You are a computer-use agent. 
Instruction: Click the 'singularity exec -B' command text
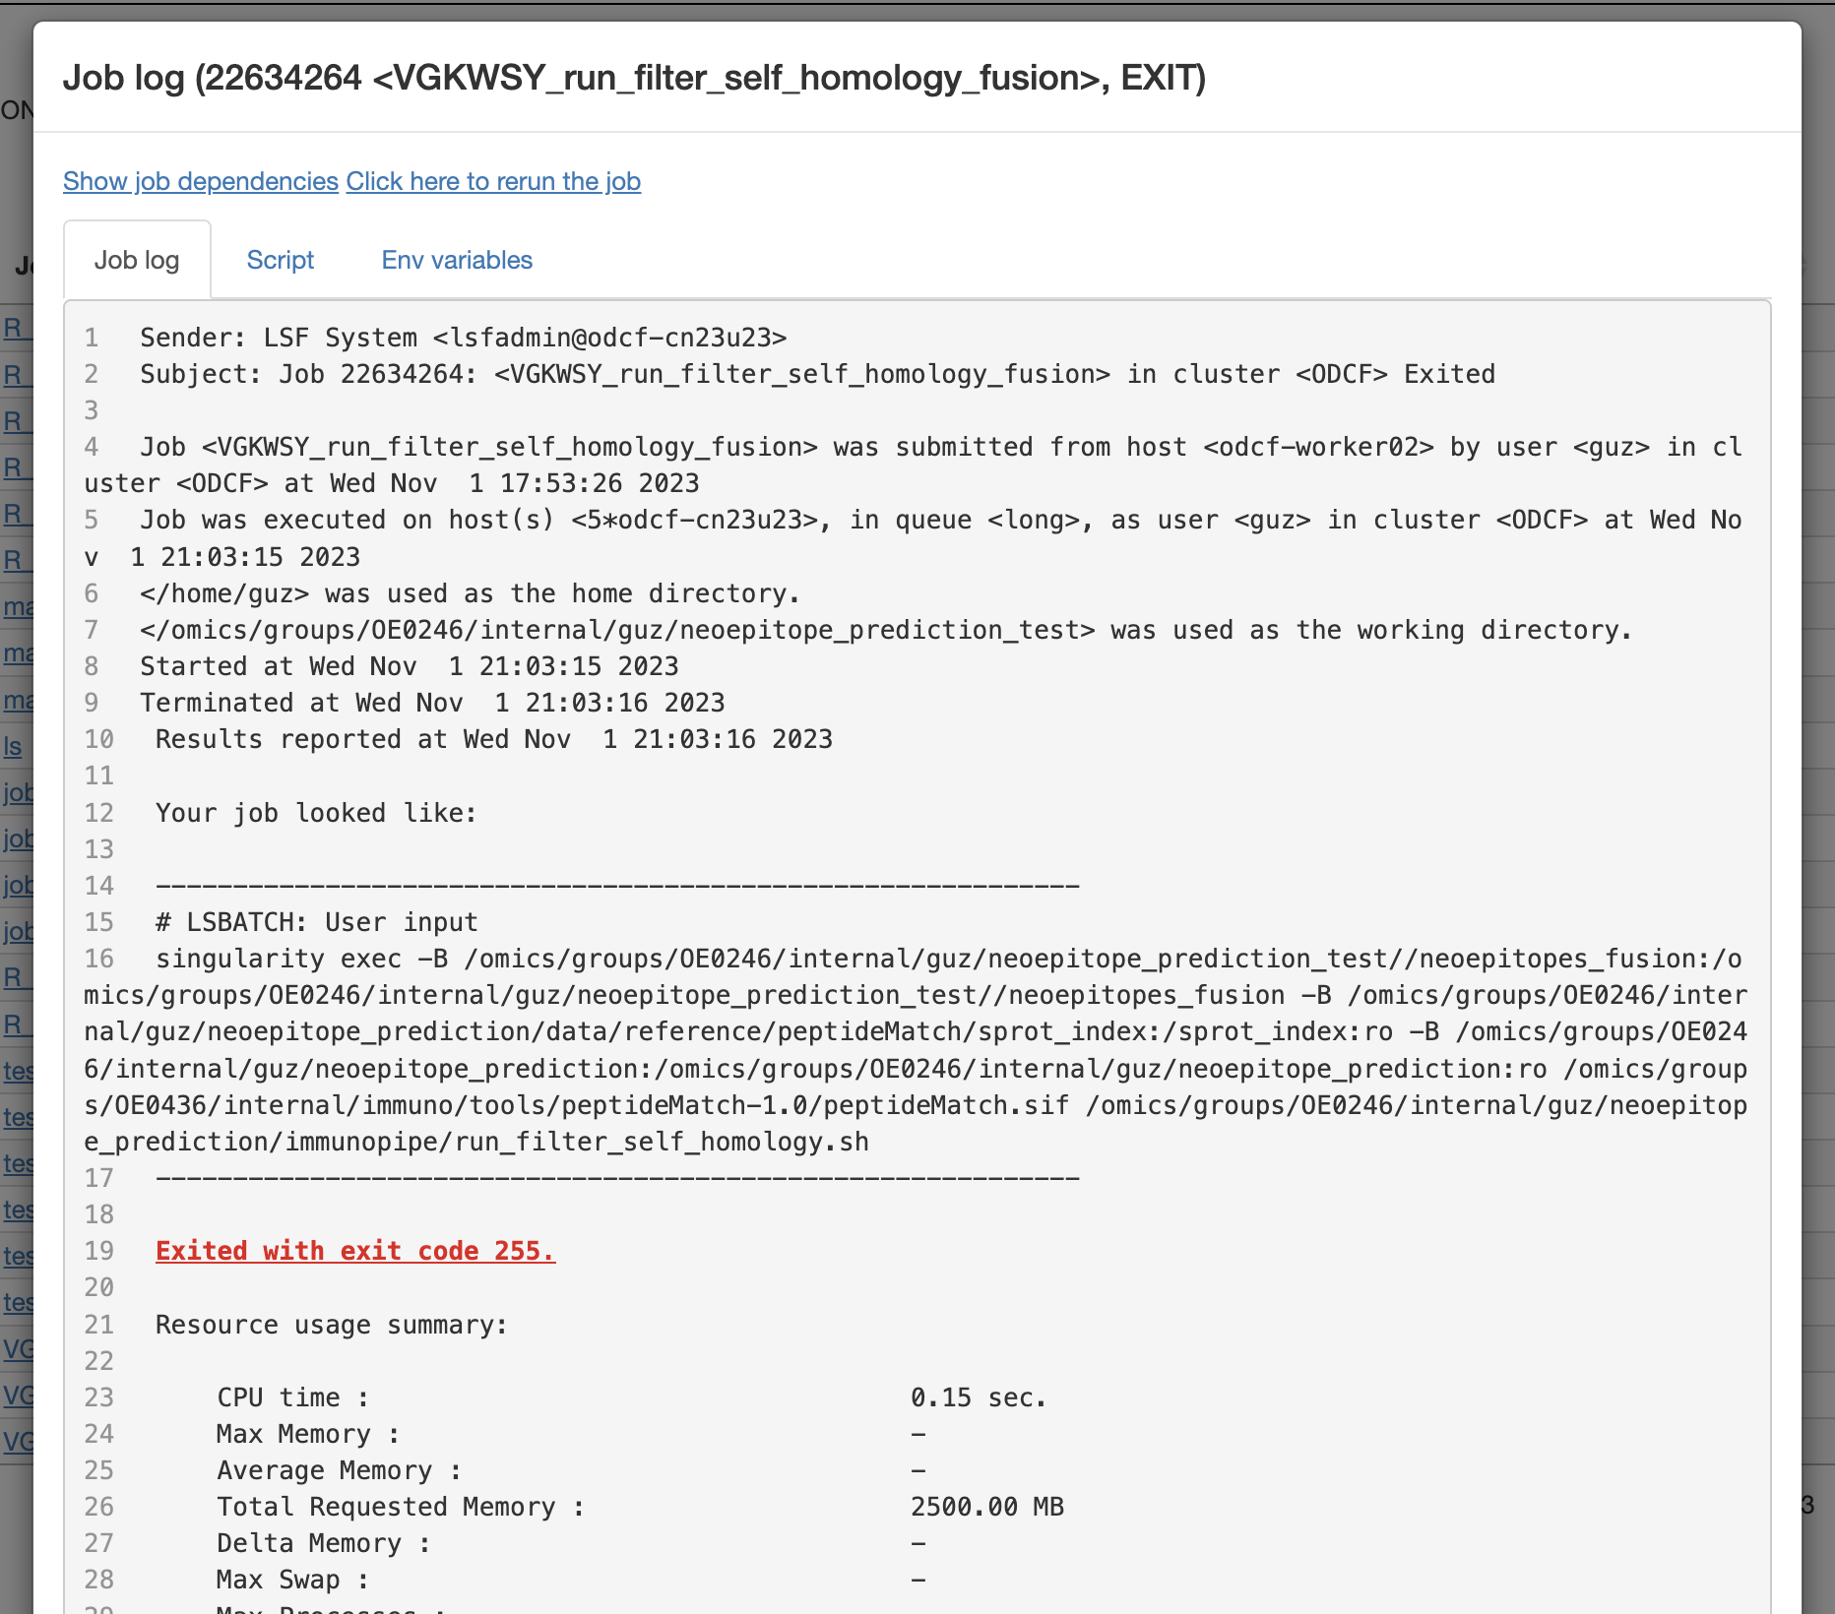coord(916,1050)
